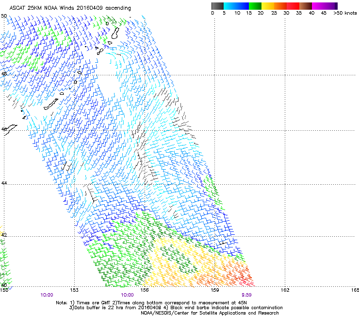359x316 pixels.
Task: Select the '35' legend scale label
Action: (x=299, y=13)
